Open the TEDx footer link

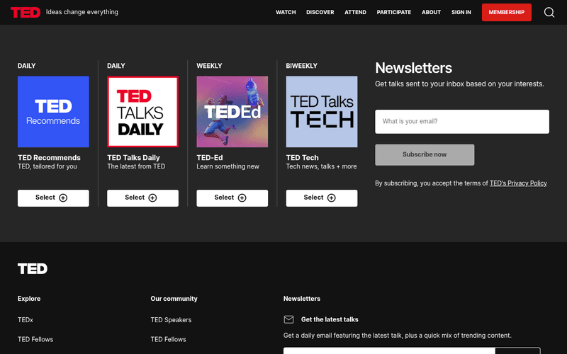26,320
